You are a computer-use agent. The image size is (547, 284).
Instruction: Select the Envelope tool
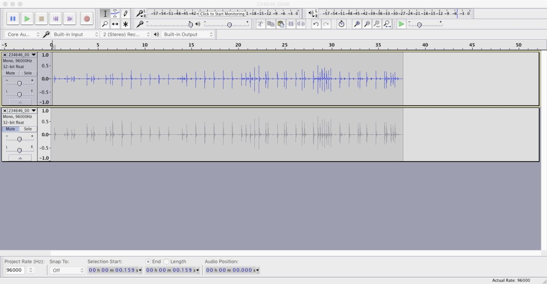pos(115,14)
